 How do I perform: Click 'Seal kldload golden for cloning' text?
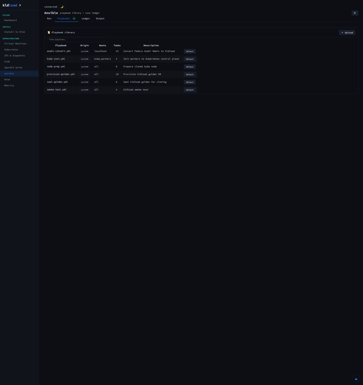pos(145,82)
